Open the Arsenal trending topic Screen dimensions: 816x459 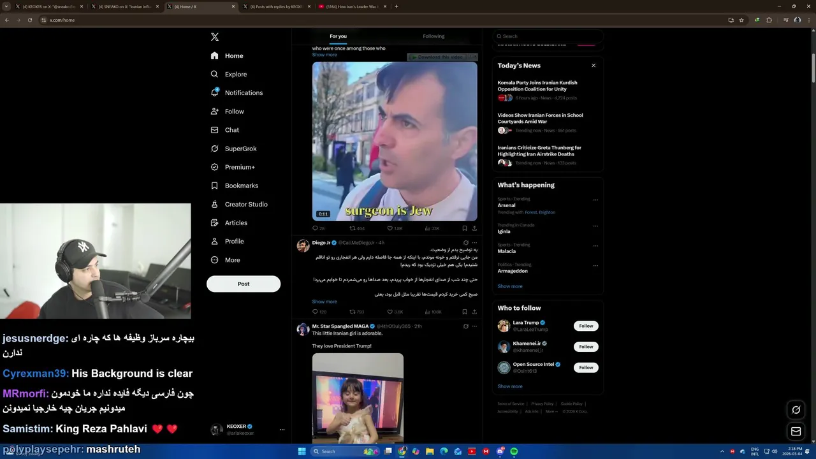click(506, 205)
